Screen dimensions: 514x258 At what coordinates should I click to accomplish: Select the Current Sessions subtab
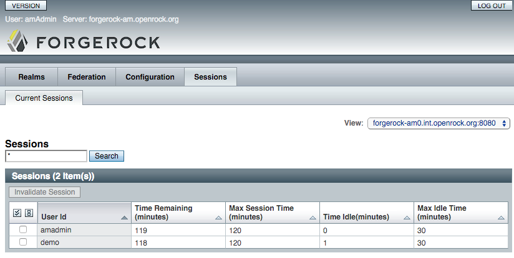click(x=44, y=98)
